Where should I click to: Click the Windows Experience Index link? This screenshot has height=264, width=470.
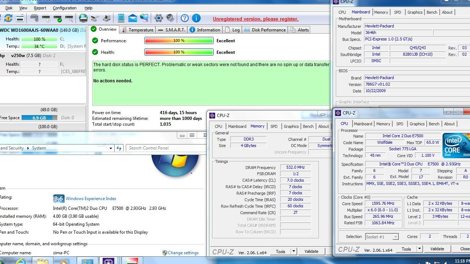tap(91, 199)
